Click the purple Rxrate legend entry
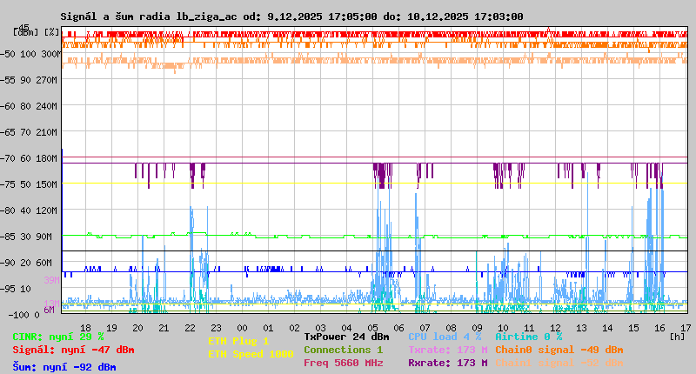 click(447, 363)
